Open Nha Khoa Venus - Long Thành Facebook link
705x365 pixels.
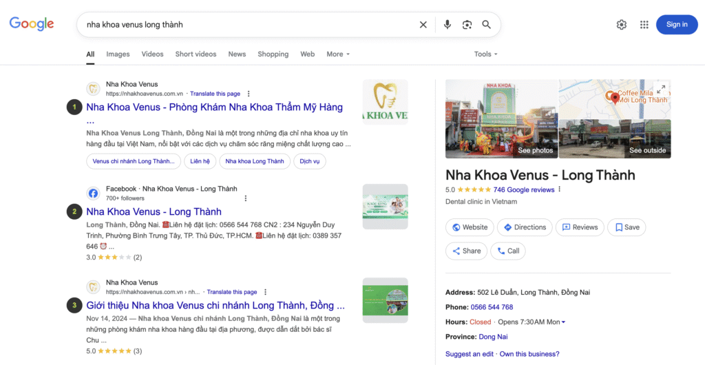tap(154, 211)
